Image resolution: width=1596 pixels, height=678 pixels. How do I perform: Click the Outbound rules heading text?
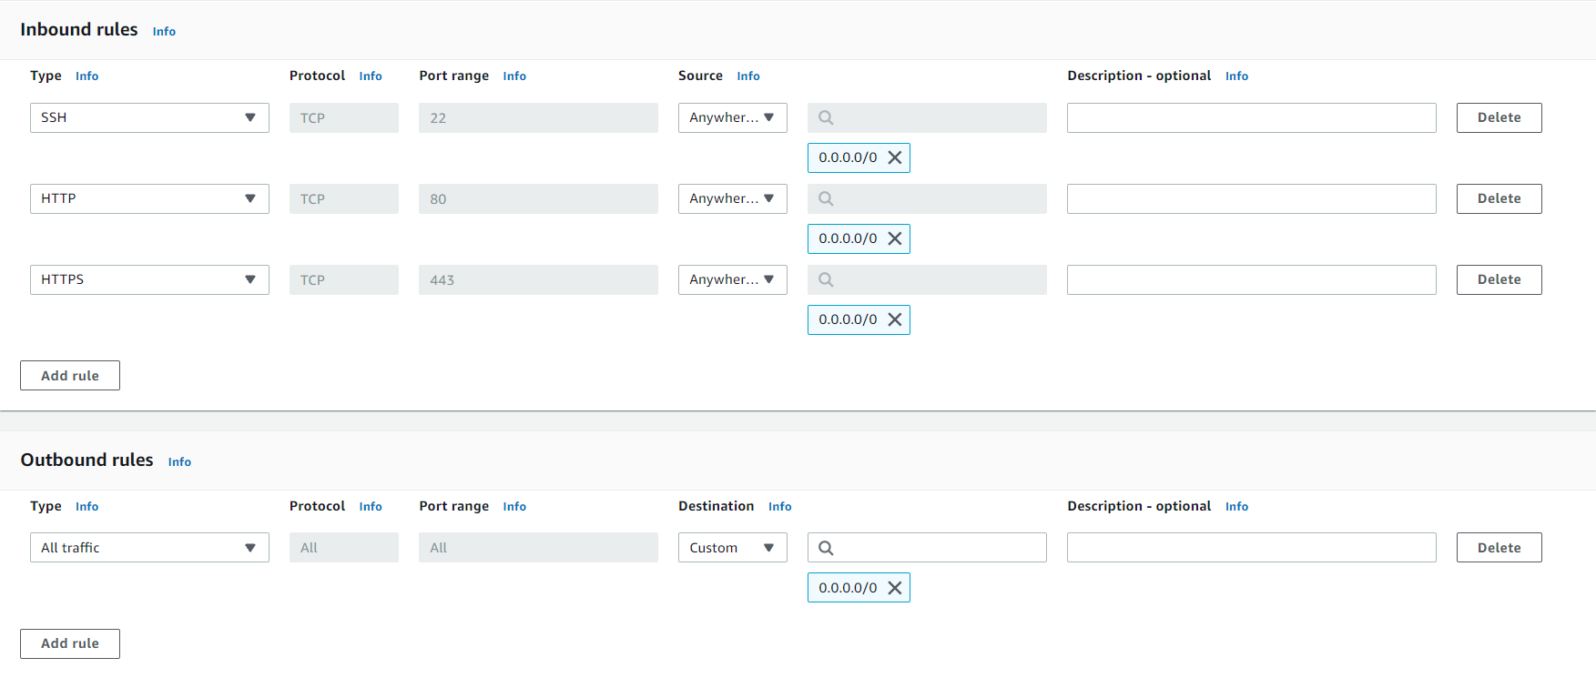point(86,460)
